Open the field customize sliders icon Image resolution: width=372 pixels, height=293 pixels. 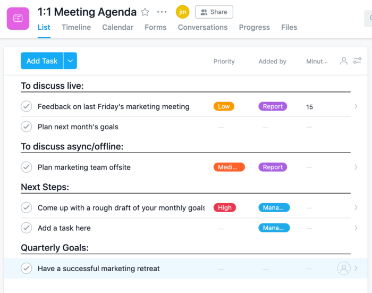click(357, 61)
